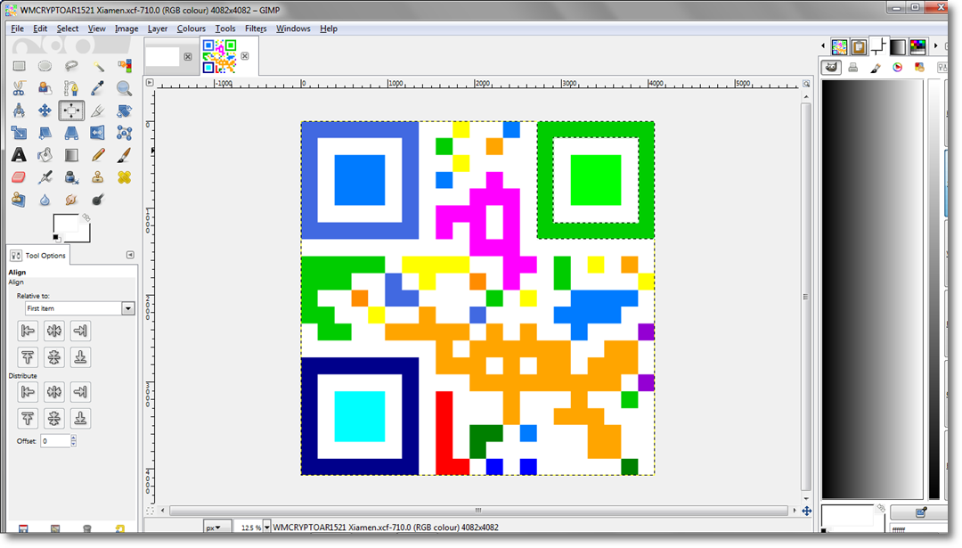Select the Paintbrush tool
Viewport: 962px width, 548px height.
point(125,155)
